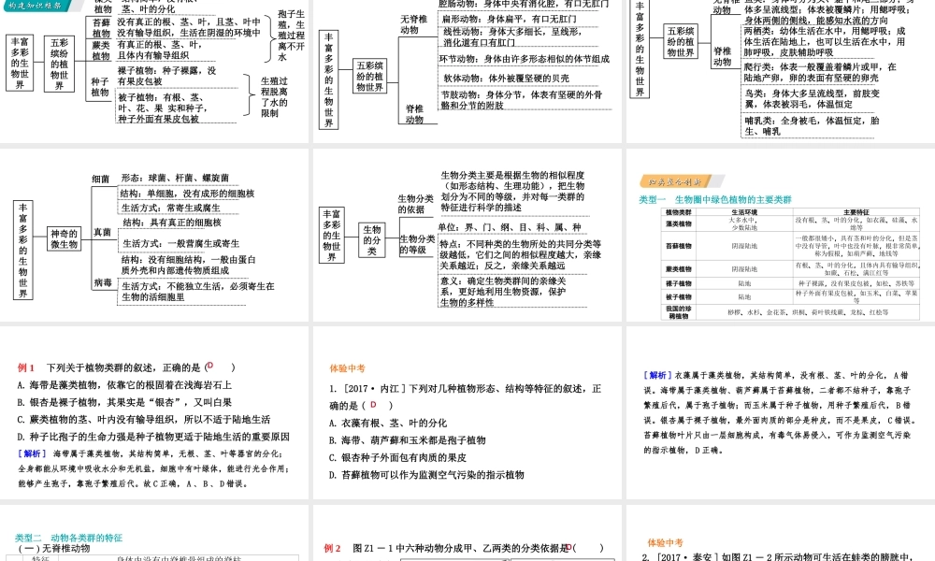
Task: Click option D 种子比孢子的生命力强 in 例1
Action: tap(153, 437)
